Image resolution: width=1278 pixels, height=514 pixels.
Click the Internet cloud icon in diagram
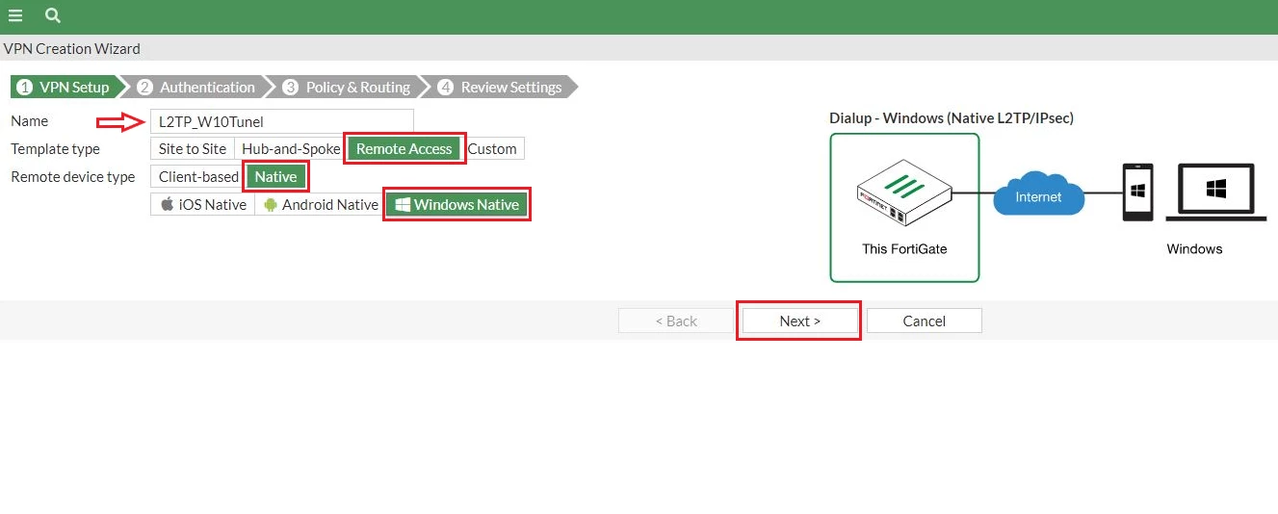coord(1038,196)
